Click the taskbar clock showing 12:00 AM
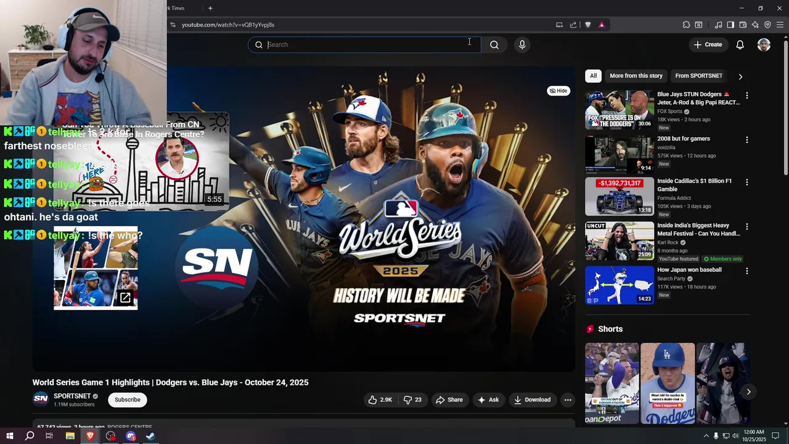Viewport: 789px width, 444px height. (753, 436)
